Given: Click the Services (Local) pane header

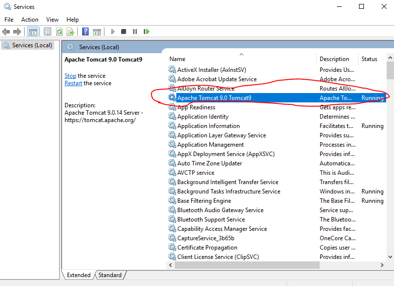Looking at the screenshot, I should 99,47.
